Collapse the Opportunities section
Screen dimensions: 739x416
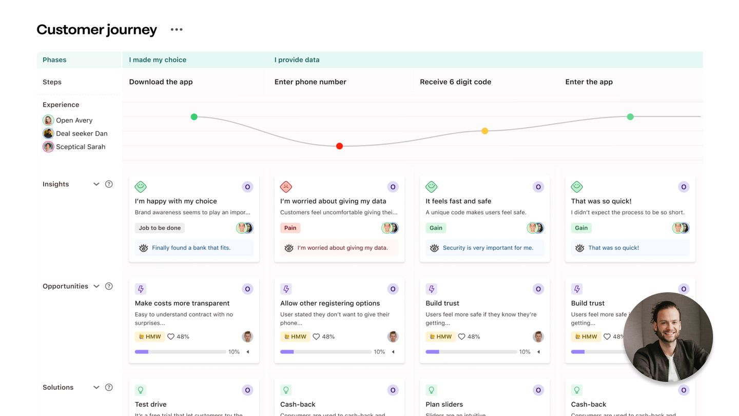coord(96,286)
